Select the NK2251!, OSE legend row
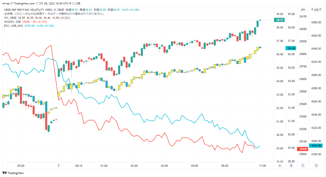Screen dimensions: 326x177 [x=25, y=22]
